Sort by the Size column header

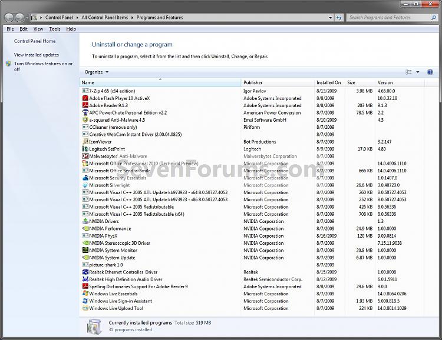[360, 82]
